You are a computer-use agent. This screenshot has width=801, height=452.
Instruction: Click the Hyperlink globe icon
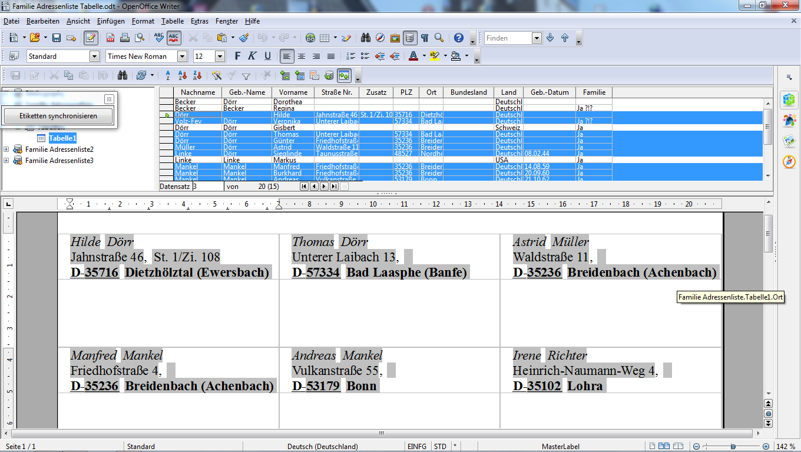click(310, 38)
